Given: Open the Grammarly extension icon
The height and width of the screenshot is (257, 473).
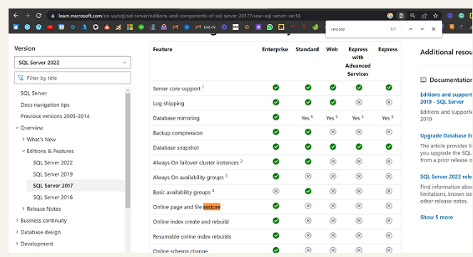Looking at the screenshot, I should (462, 16).
